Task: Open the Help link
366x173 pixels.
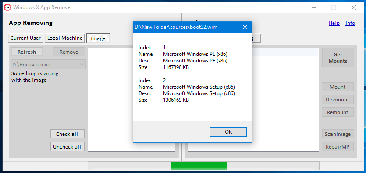Action: 334,23
